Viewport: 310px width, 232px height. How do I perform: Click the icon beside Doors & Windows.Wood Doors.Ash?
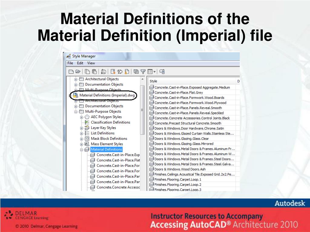[152, 169]
